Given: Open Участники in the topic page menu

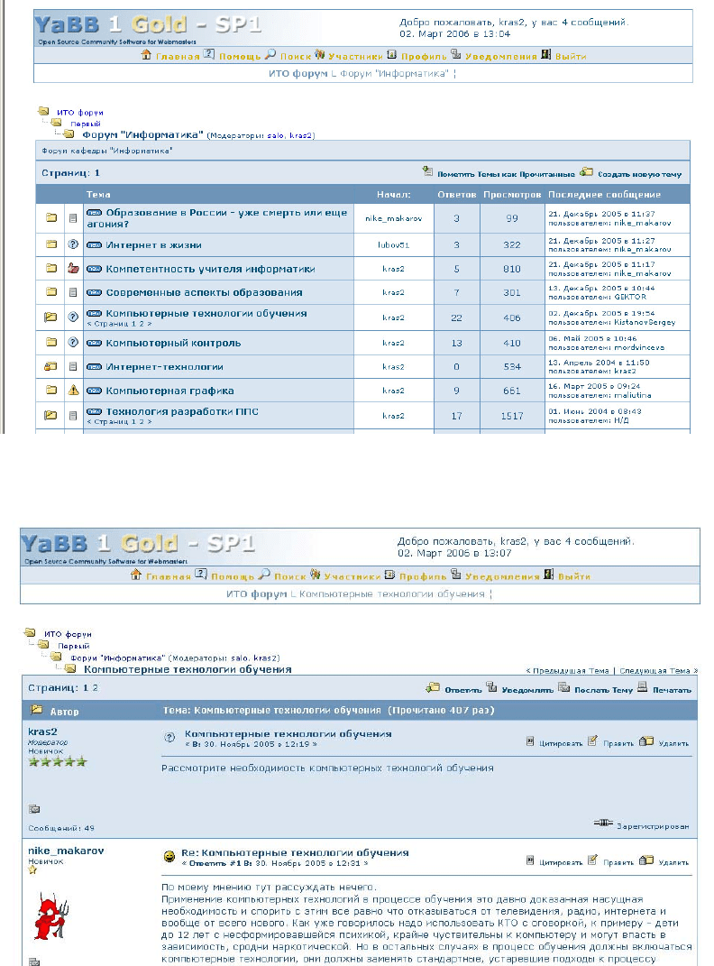Looking at the screenshot, I should (x=352, y=576).
